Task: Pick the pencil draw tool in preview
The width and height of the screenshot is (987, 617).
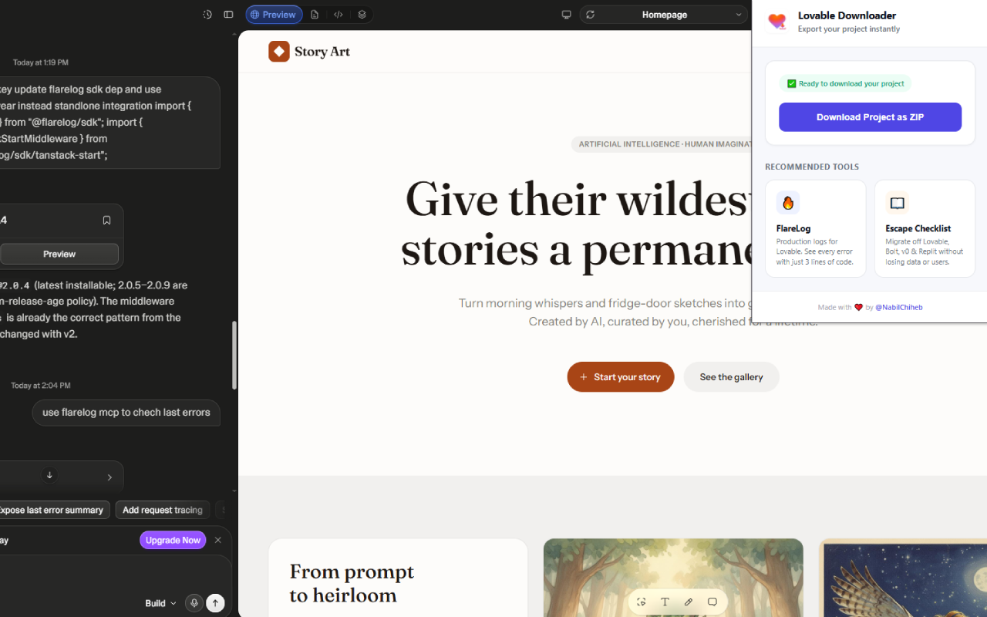Action: [689, 602]
